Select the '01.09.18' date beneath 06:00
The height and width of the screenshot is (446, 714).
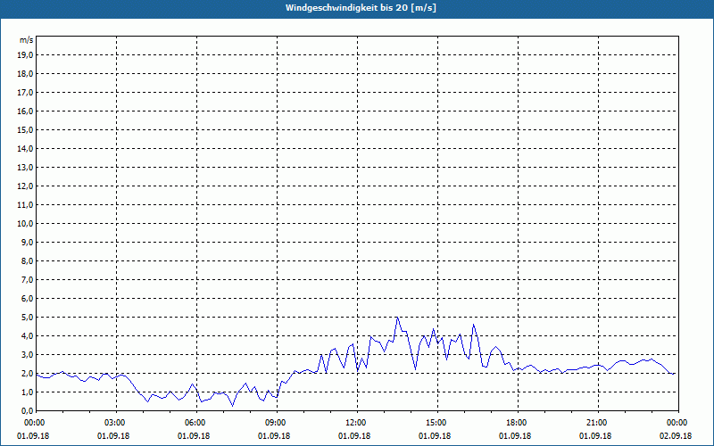(194, 436)
